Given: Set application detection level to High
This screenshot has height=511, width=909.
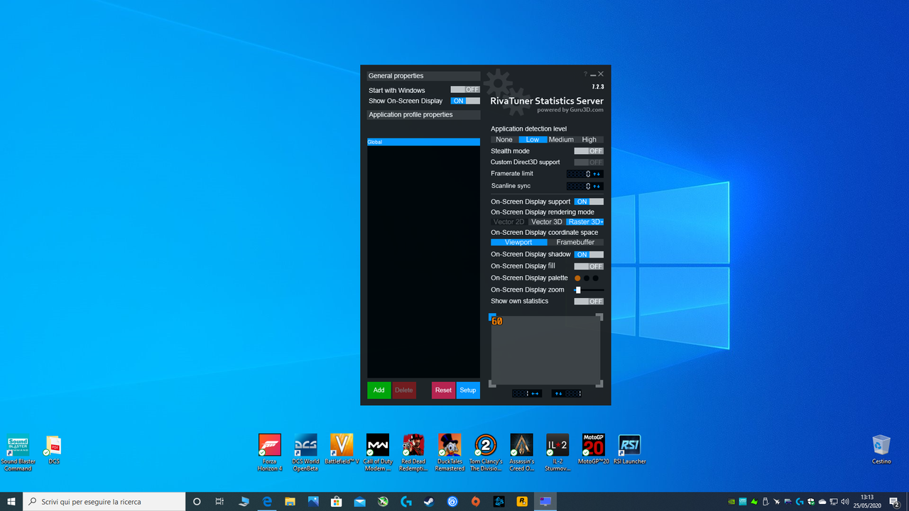Looking at the screenshot, I should tap(589, 140).
